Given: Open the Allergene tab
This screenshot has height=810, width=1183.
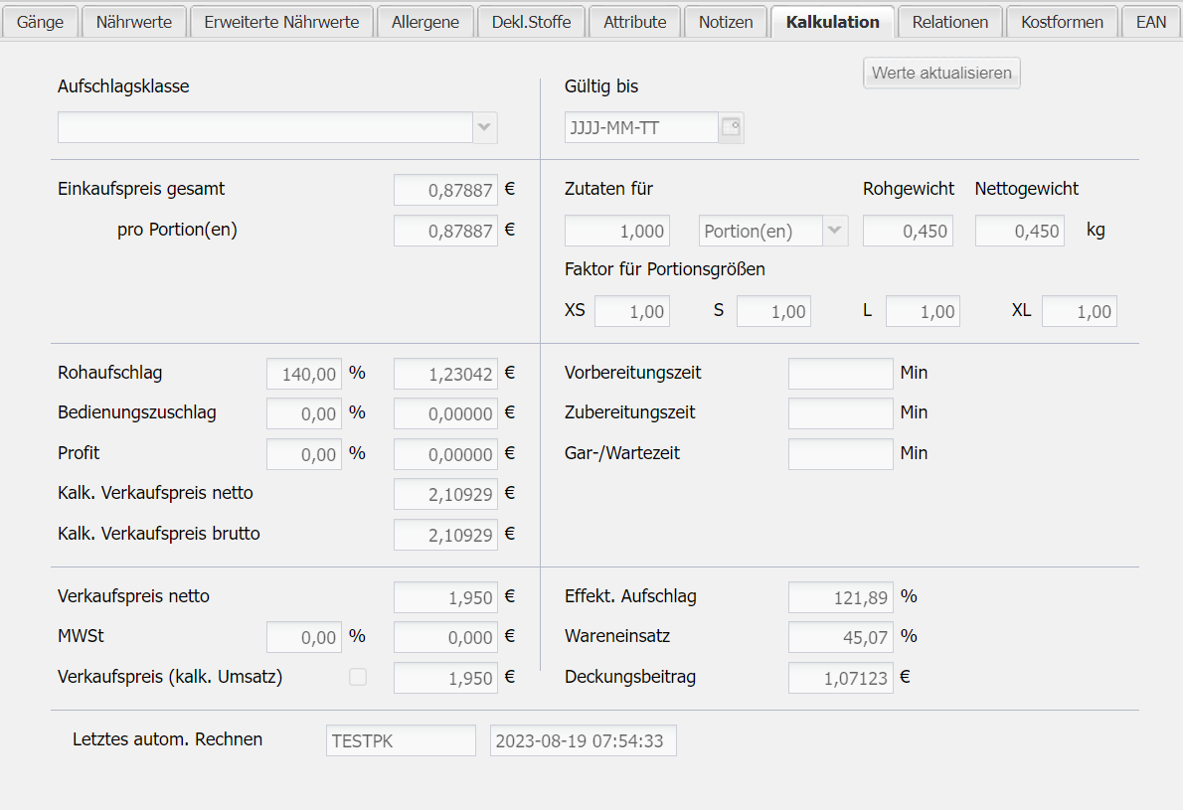Looking at the screenshot, I should pos(424,22).
